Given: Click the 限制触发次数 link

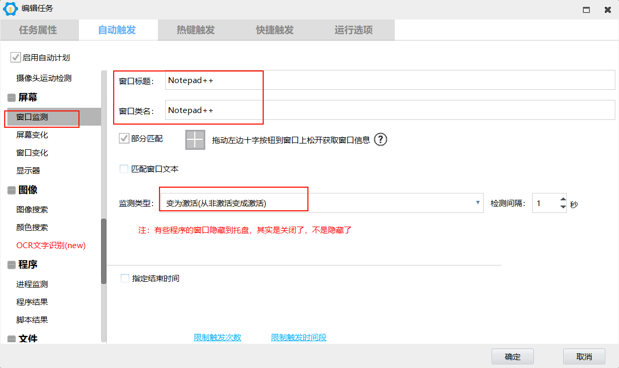Looking at the screenshot, I should tap(216, 338).
